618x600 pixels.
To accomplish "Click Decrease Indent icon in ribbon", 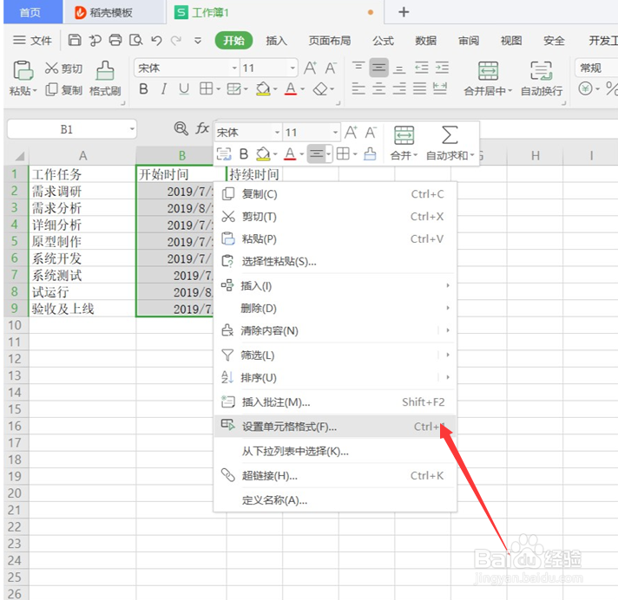I will coord(421,68).
